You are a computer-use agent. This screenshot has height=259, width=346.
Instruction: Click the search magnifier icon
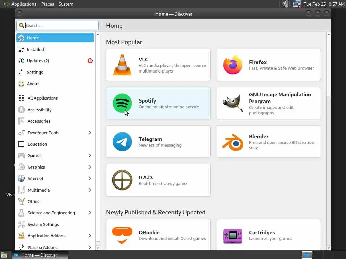click(21, 25)
